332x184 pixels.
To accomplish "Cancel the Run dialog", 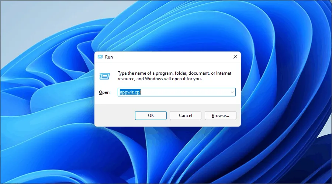I will point(186,116).
